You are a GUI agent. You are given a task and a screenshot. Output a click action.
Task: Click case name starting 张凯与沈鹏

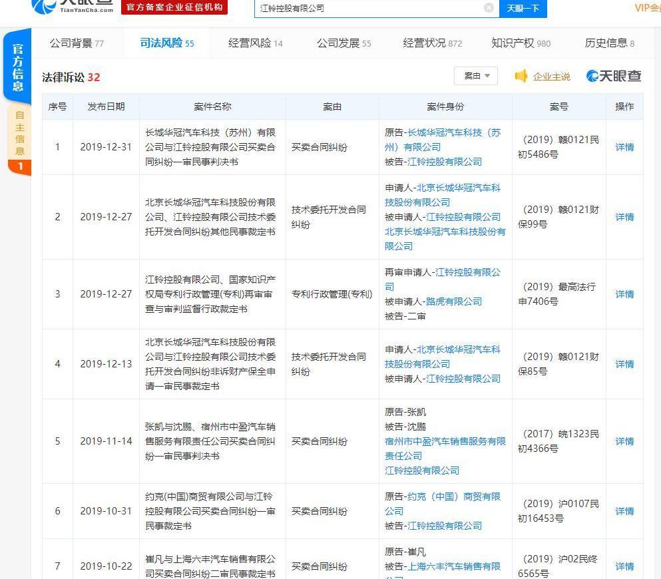coord(210,441)
